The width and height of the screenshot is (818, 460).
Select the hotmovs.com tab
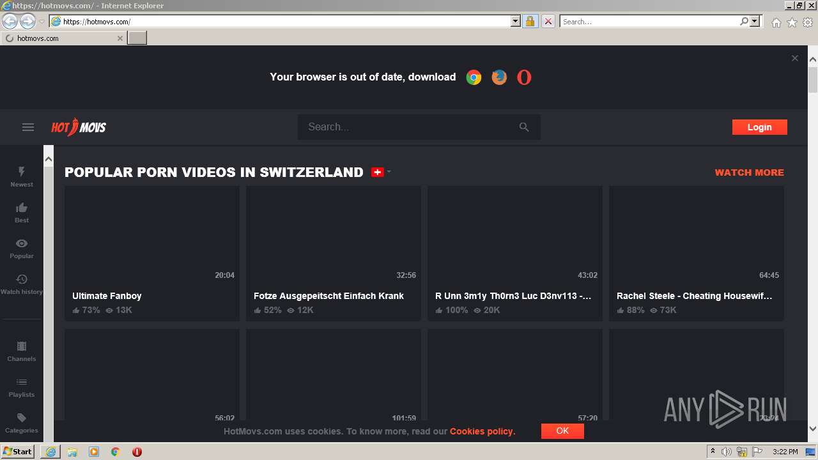[63, 38]
